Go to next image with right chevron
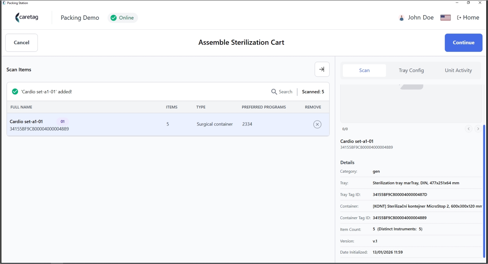Image resolution: width=488 pixels, height=264 pixels. [x=478, y=129]
